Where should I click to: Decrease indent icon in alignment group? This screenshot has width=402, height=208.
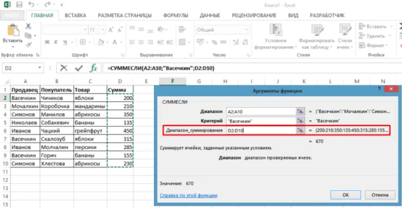click(161, 42)
